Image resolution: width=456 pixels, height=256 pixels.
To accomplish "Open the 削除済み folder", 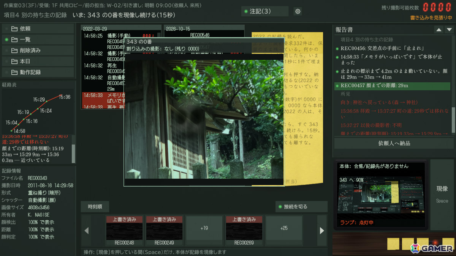I will click(38, 50).
